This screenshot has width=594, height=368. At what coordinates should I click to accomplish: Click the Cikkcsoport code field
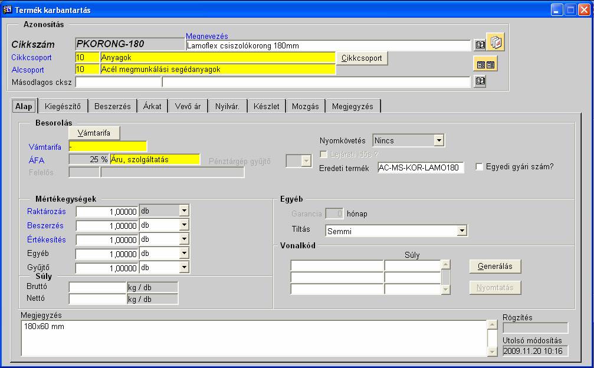[x=87, y=58]
